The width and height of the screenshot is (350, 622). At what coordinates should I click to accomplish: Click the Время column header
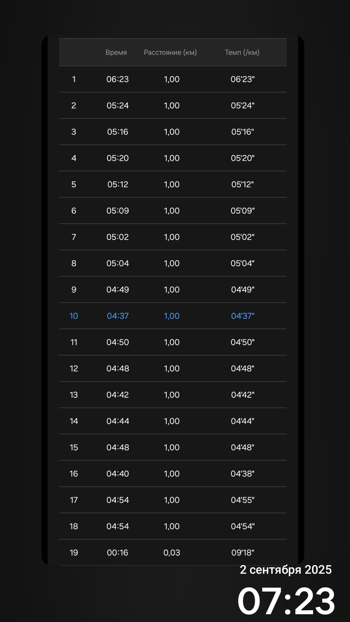tap(116, 52)
